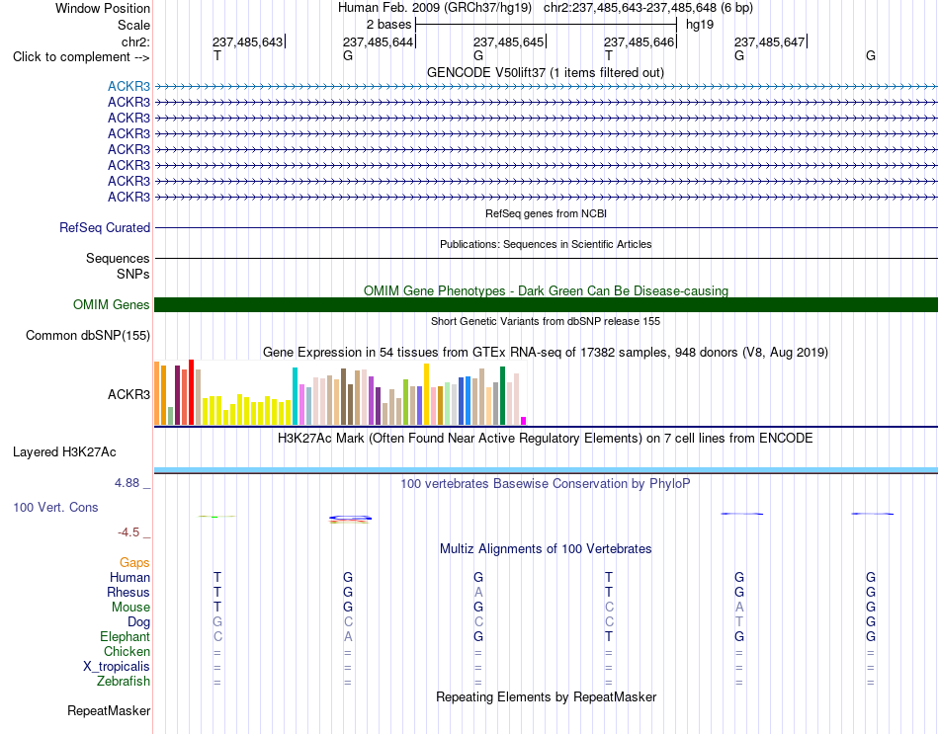Click the X_tropicalis species label
This screenshot has width=939, height=734.
[x=117, y=667]
